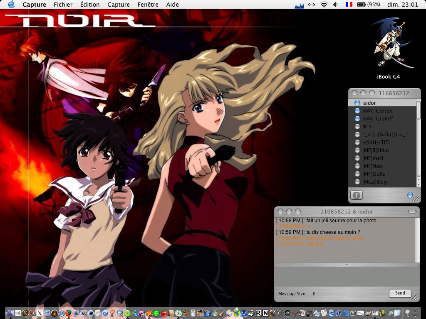Open the red tomato Dock icon
The height and width of the screenshot is (319, 426).
pos(163,313)
